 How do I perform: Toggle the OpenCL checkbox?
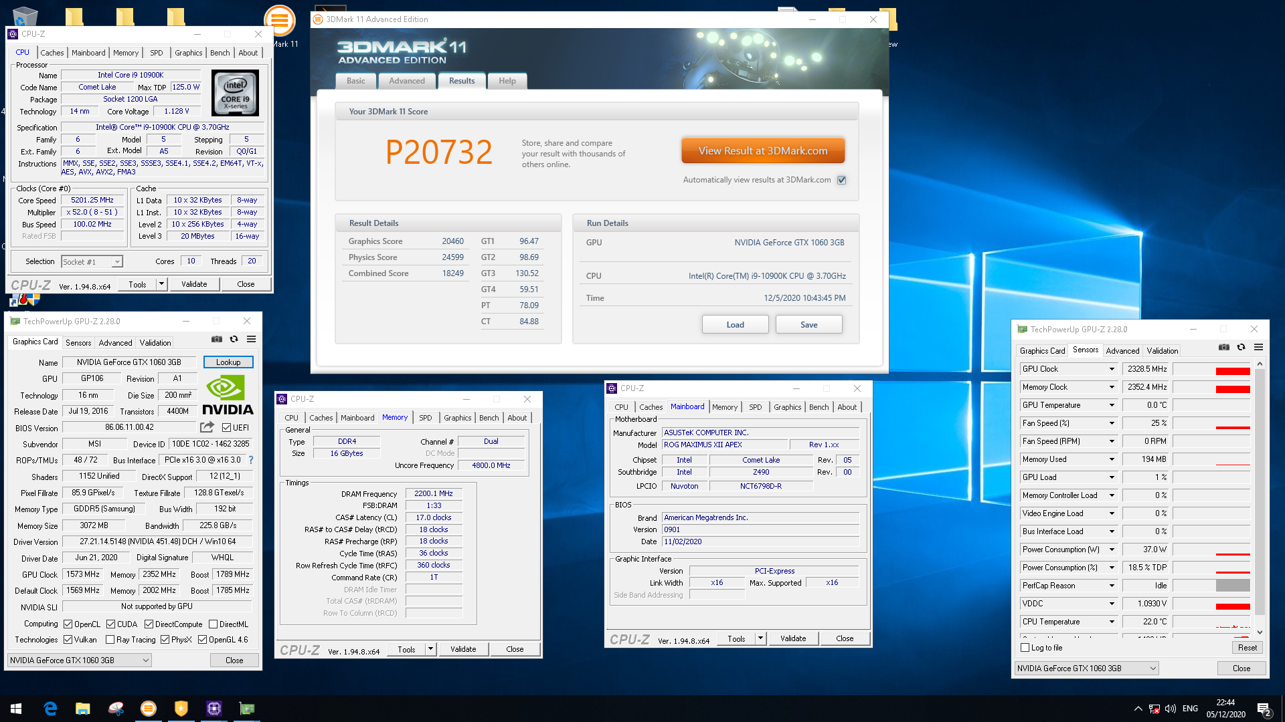click(68, 624)
